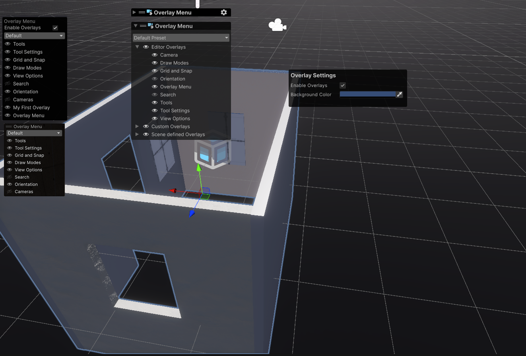Toggle Tools eye in upper-left Overlay Menu
Image resolution: width=526 pixels, height=356 pixels.
coord(8,44)
